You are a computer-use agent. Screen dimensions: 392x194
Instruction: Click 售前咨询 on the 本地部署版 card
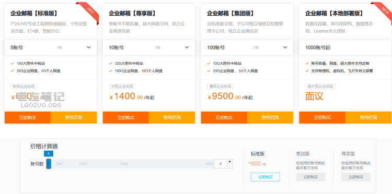coord(368,117)
